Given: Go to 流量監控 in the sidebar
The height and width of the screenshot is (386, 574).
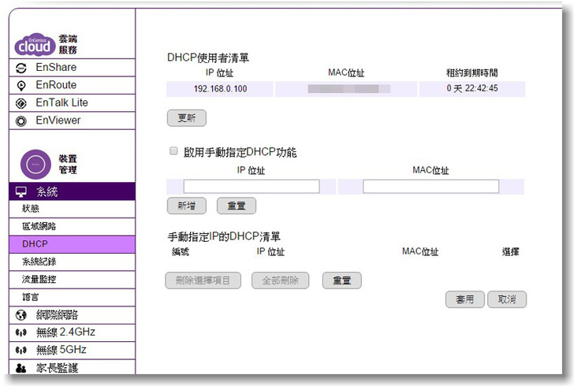Looking at the screenshot, I should pyautogui.click(x=39, y=279).
